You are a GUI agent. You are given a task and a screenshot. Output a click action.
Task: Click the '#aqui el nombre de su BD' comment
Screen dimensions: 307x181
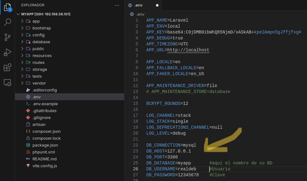tap(241, 163)
